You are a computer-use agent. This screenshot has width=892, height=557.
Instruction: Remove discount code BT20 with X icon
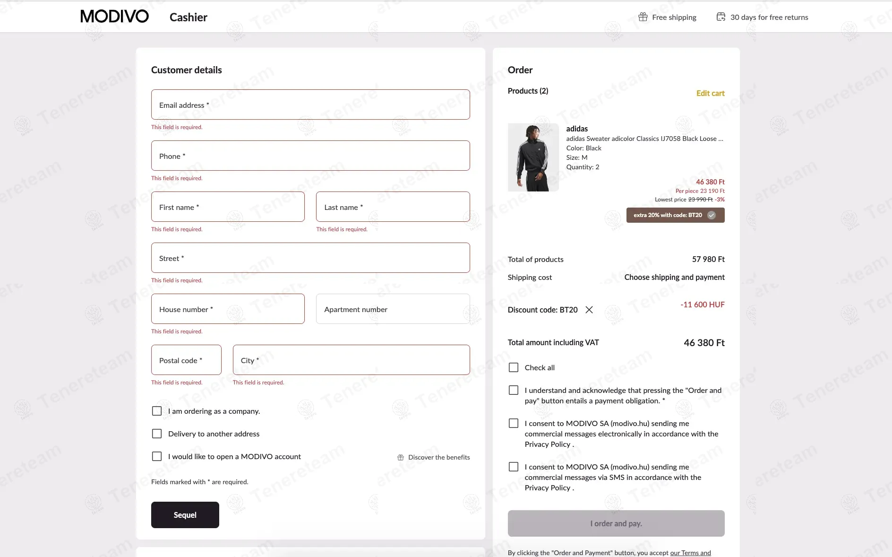tap(589, 310)
